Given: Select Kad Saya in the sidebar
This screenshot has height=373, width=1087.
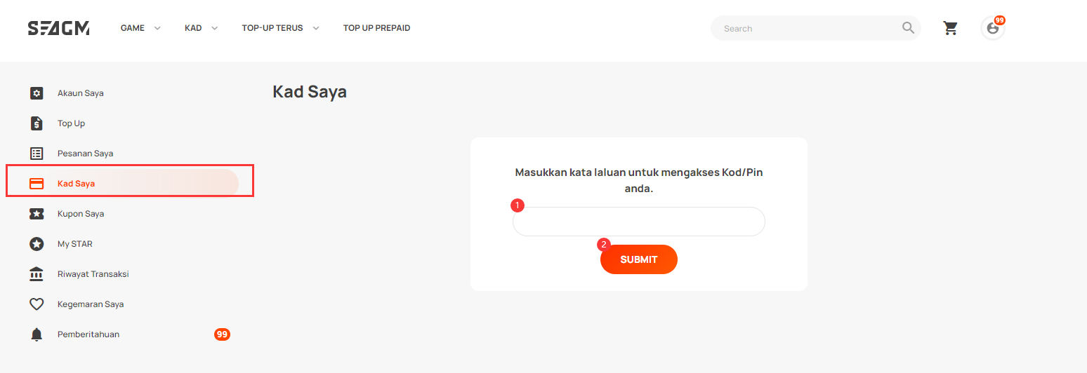Looking at the screenshot, I should (x=123, y=184).
